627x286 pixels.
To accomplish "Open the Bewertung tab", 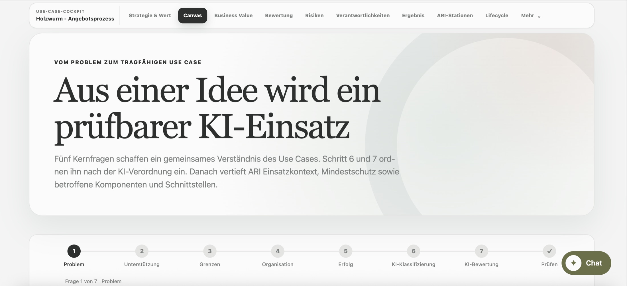I will [279, 15].
